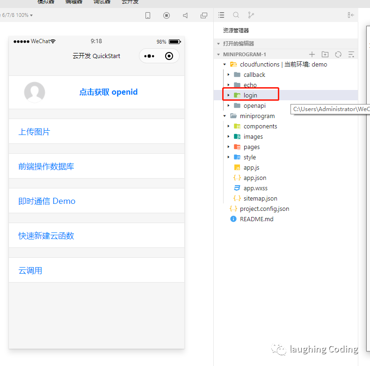The image size is (370, 366).
Task: Expand the echo folder arrow
Action: (228, 85)
